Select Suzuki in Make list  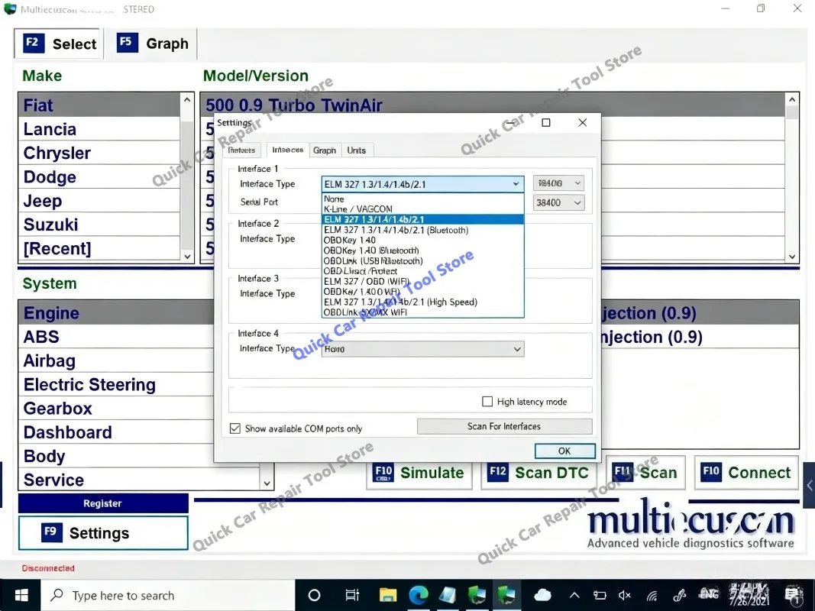[99, 225]
